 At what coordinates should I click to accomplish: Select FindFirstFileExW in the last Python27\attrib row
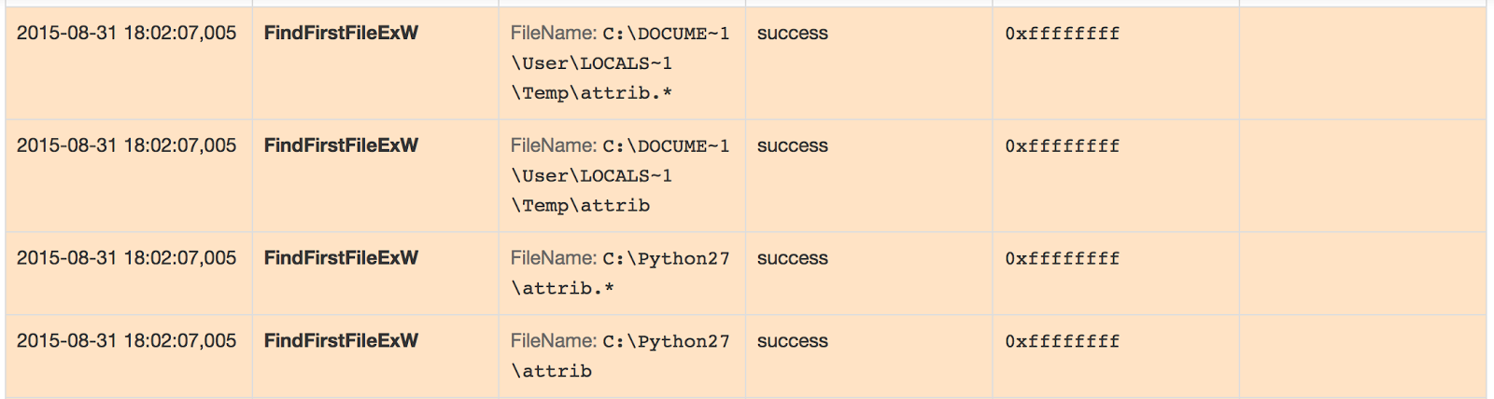(341, 341)
